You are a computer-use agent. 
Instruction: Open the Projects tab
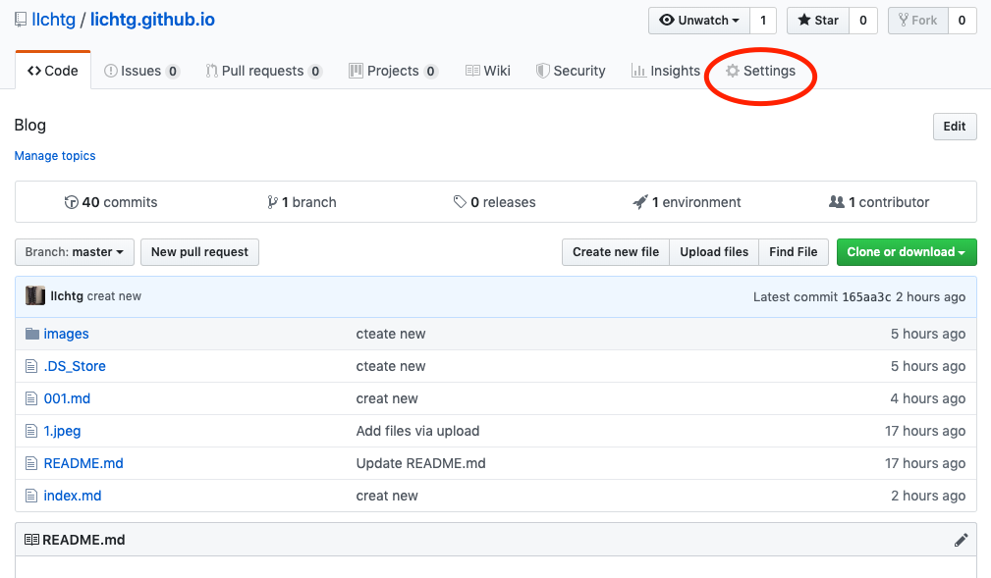click(393, 71)
